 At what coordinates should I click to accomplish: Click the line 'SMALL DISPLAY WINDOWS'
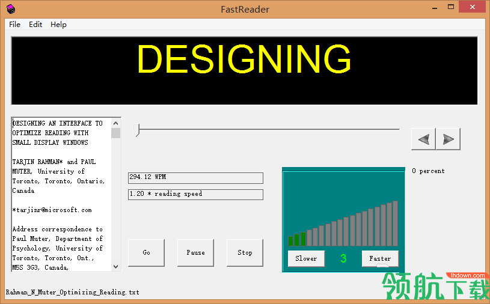(x=51, y=142)
